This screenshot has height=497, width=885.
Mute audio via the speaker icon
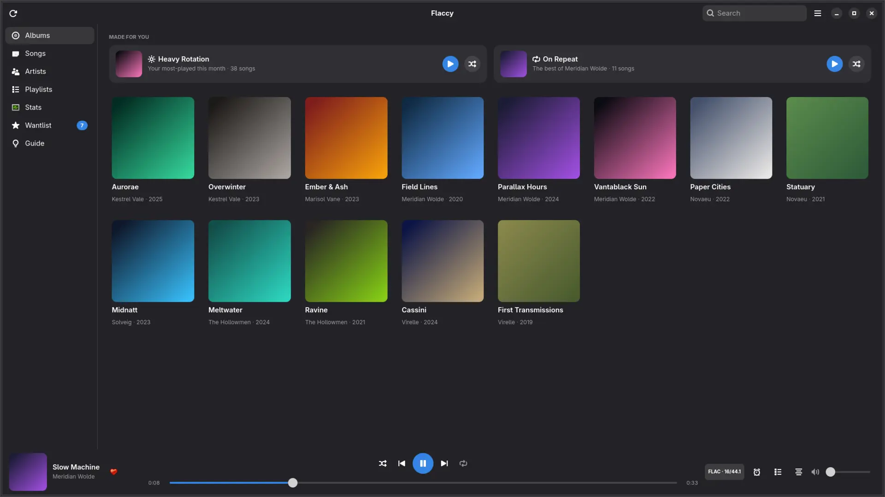coord(815,472)
